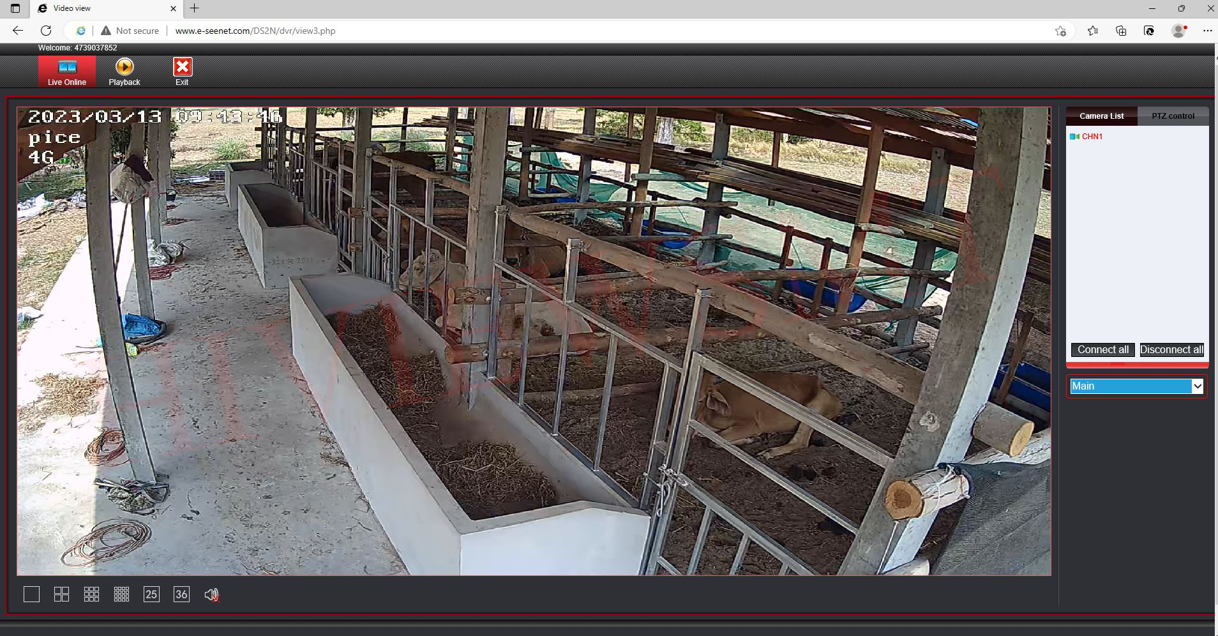The image size is (1218, 636).
Task: Select the 16-split grid layout
Action: [x=121, y=594]
